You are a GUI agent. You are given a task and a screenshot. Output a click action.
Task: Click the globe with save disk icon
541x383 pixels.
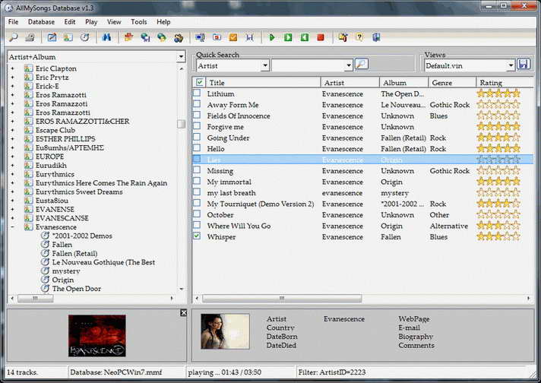[145, 37]
